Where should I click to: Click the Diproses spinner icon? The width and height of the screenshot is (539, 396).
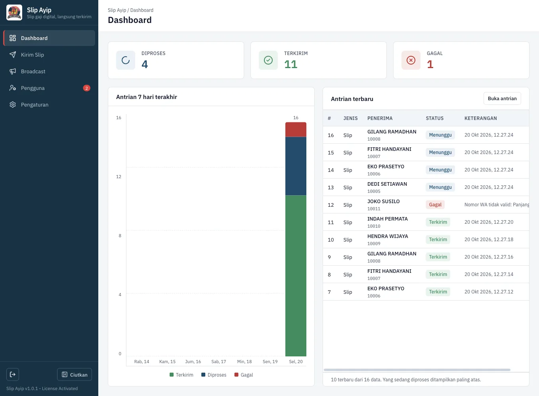coord(126,60)
